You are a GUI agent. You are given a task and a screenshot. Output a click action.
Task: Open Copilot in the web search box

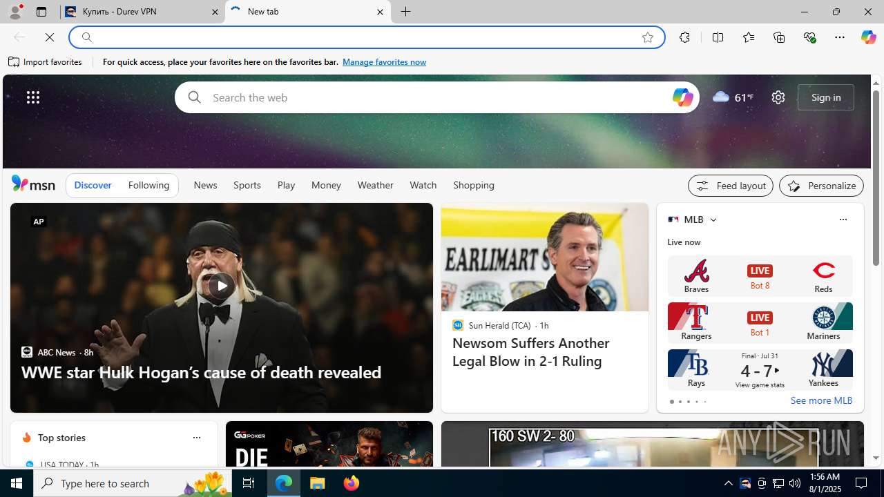click(x=682, y=97)
